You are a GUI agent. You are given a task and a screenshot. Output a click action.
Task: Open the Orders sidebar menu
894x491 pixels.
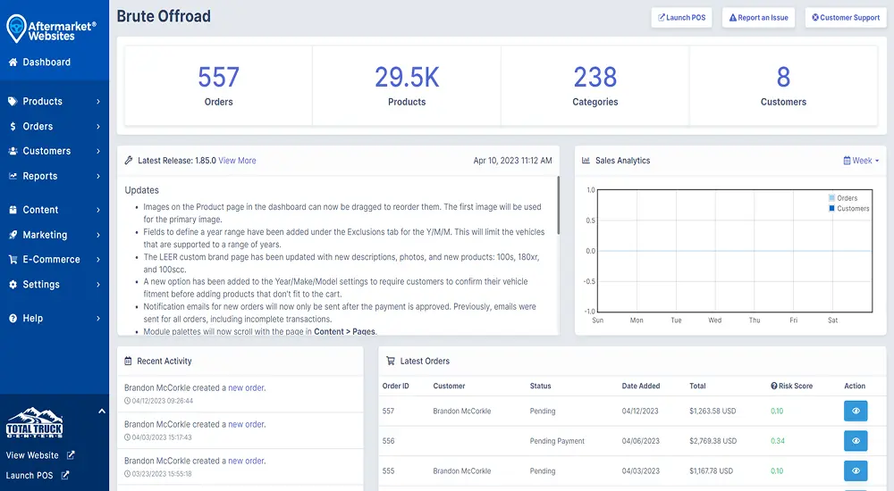tap(54, 127)
